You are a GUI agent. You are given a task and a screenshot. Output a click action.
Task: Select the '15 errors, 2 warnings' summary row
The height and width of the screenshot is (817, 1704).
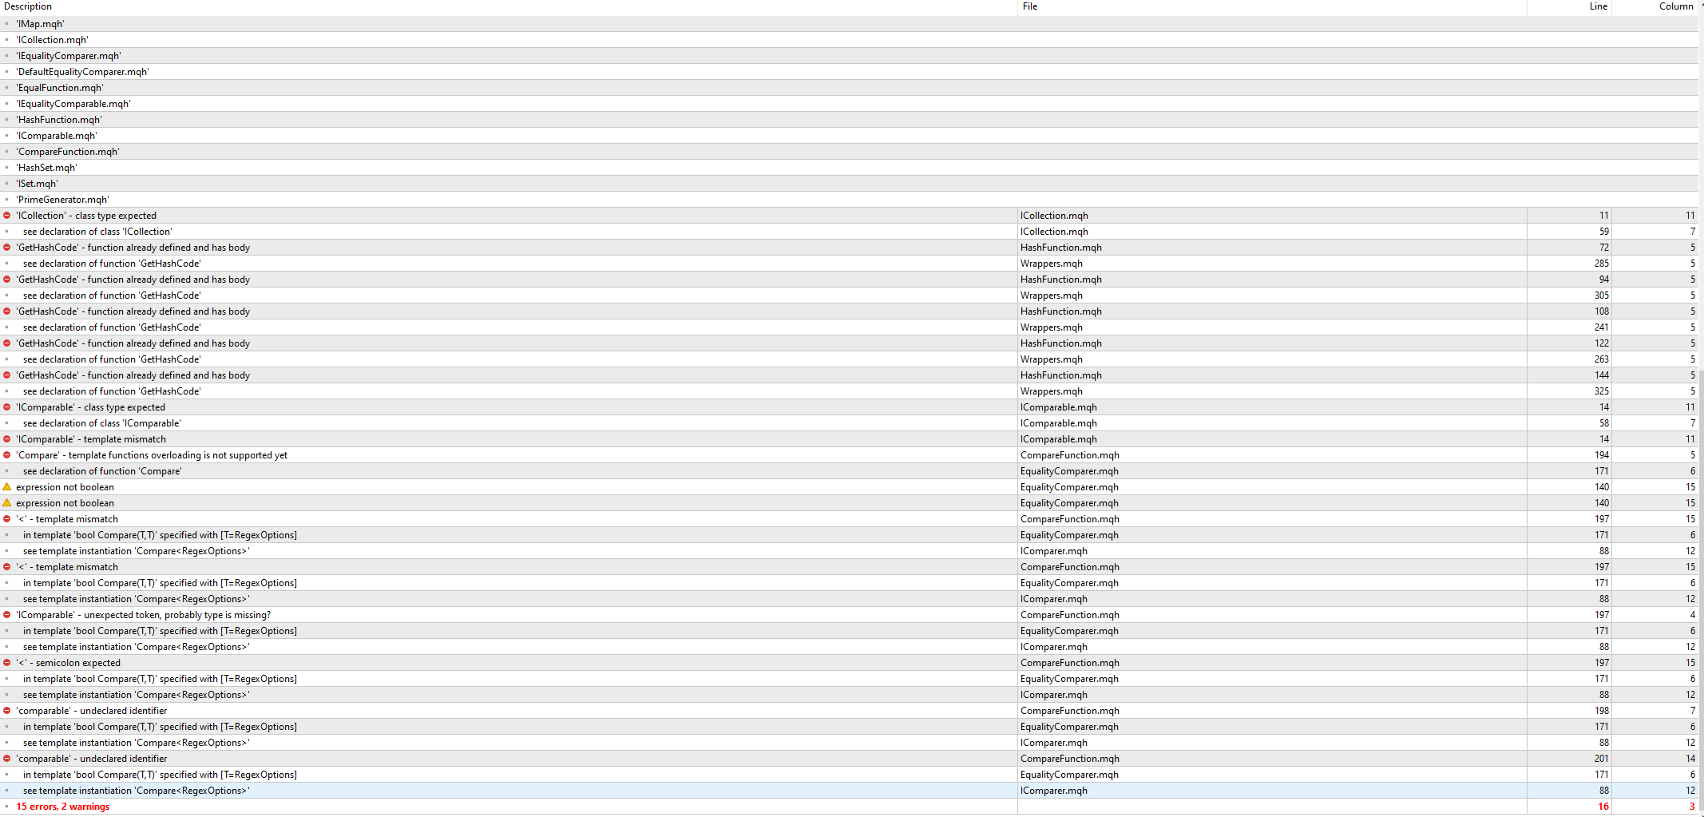[x=63, y=807]
